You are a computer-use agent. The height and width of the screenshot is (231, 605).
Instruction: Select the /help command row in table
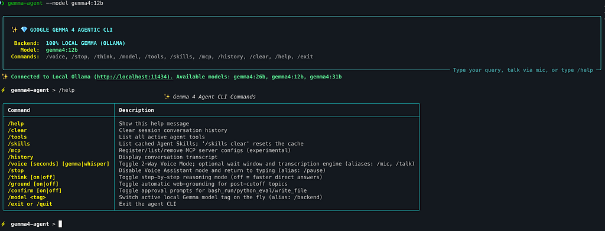[211, 124]
